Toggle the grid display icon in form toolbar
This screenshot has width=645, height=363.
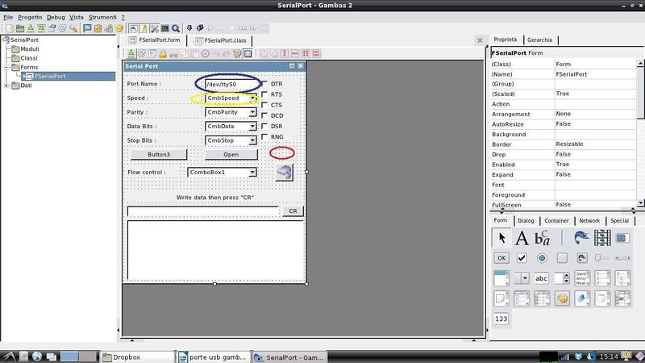(x=248, y=53)
